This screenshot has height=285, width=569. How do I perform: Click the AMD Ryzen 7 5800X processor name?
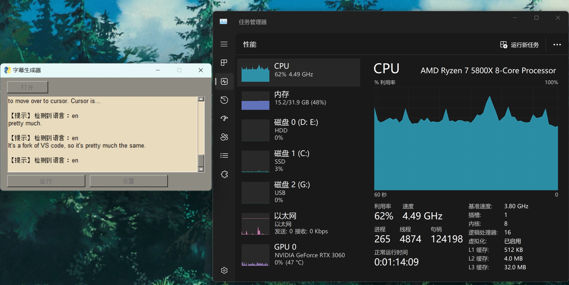488,70
